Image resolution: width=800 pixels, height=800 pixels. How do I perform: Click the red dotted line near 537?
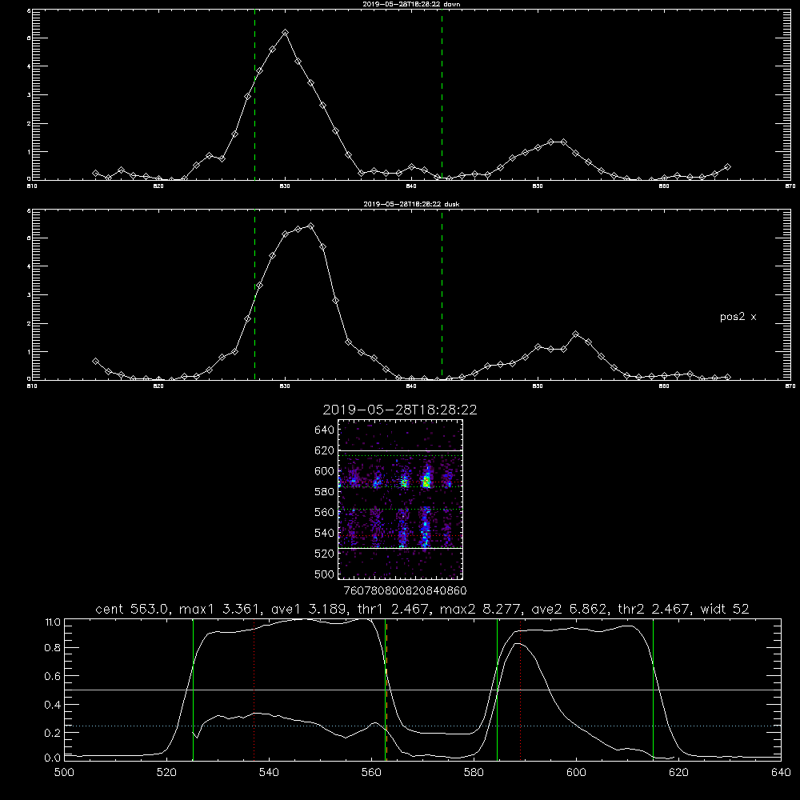click(x=254, y=690)
